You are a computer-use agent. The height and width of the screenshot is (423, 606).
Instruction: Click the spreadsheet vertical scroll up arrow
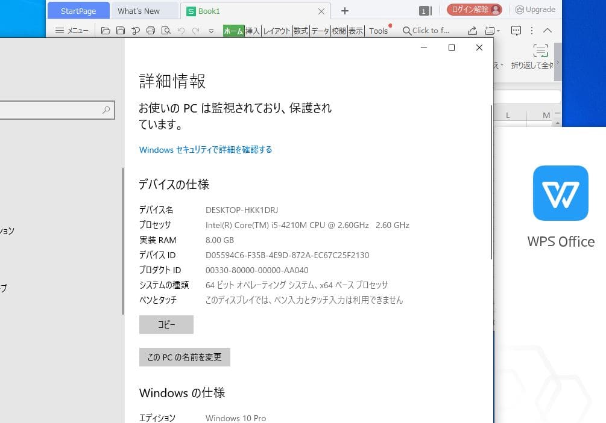(x=557, y=123)
